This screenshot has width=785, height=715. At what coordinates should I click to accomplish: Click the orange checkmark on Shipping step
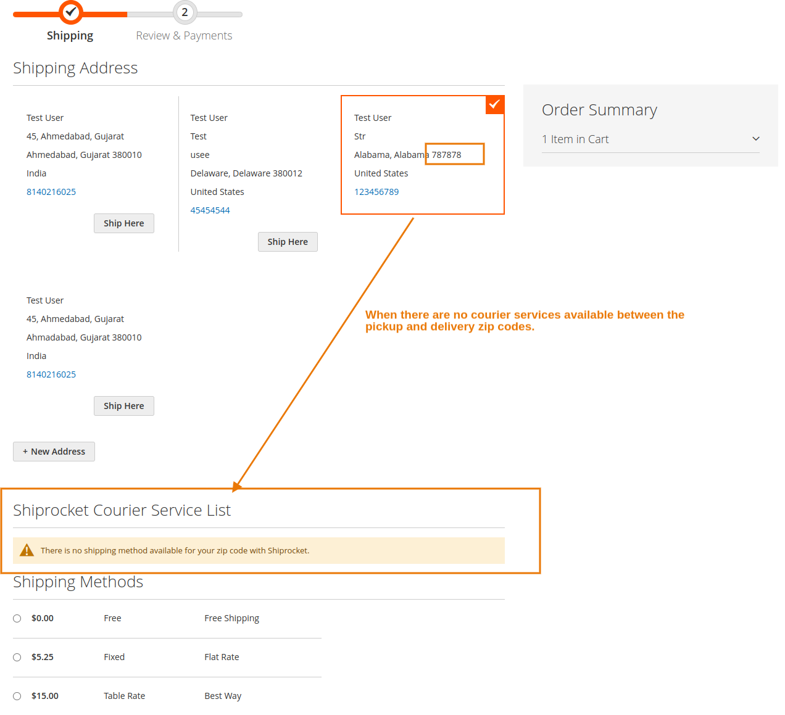(70, 12)
